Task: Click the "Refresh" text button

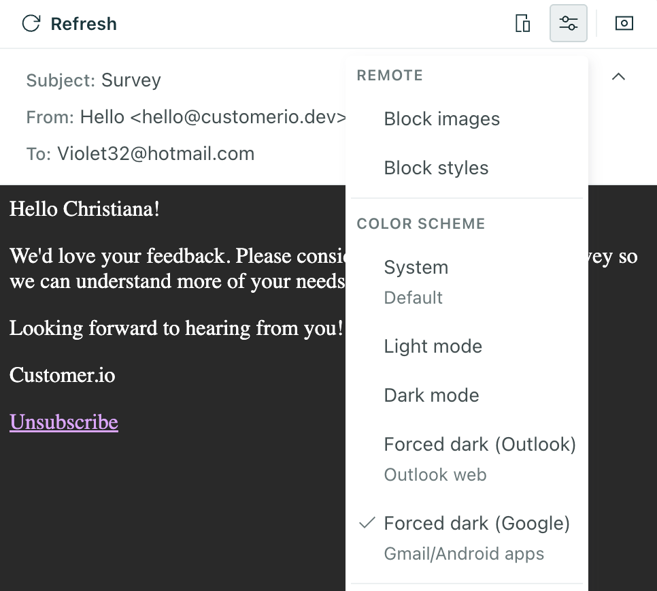Action: tap(83, 23)
